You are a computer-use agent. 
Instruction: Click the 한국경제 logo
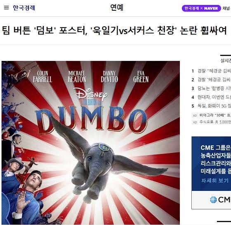click(24, 8)
